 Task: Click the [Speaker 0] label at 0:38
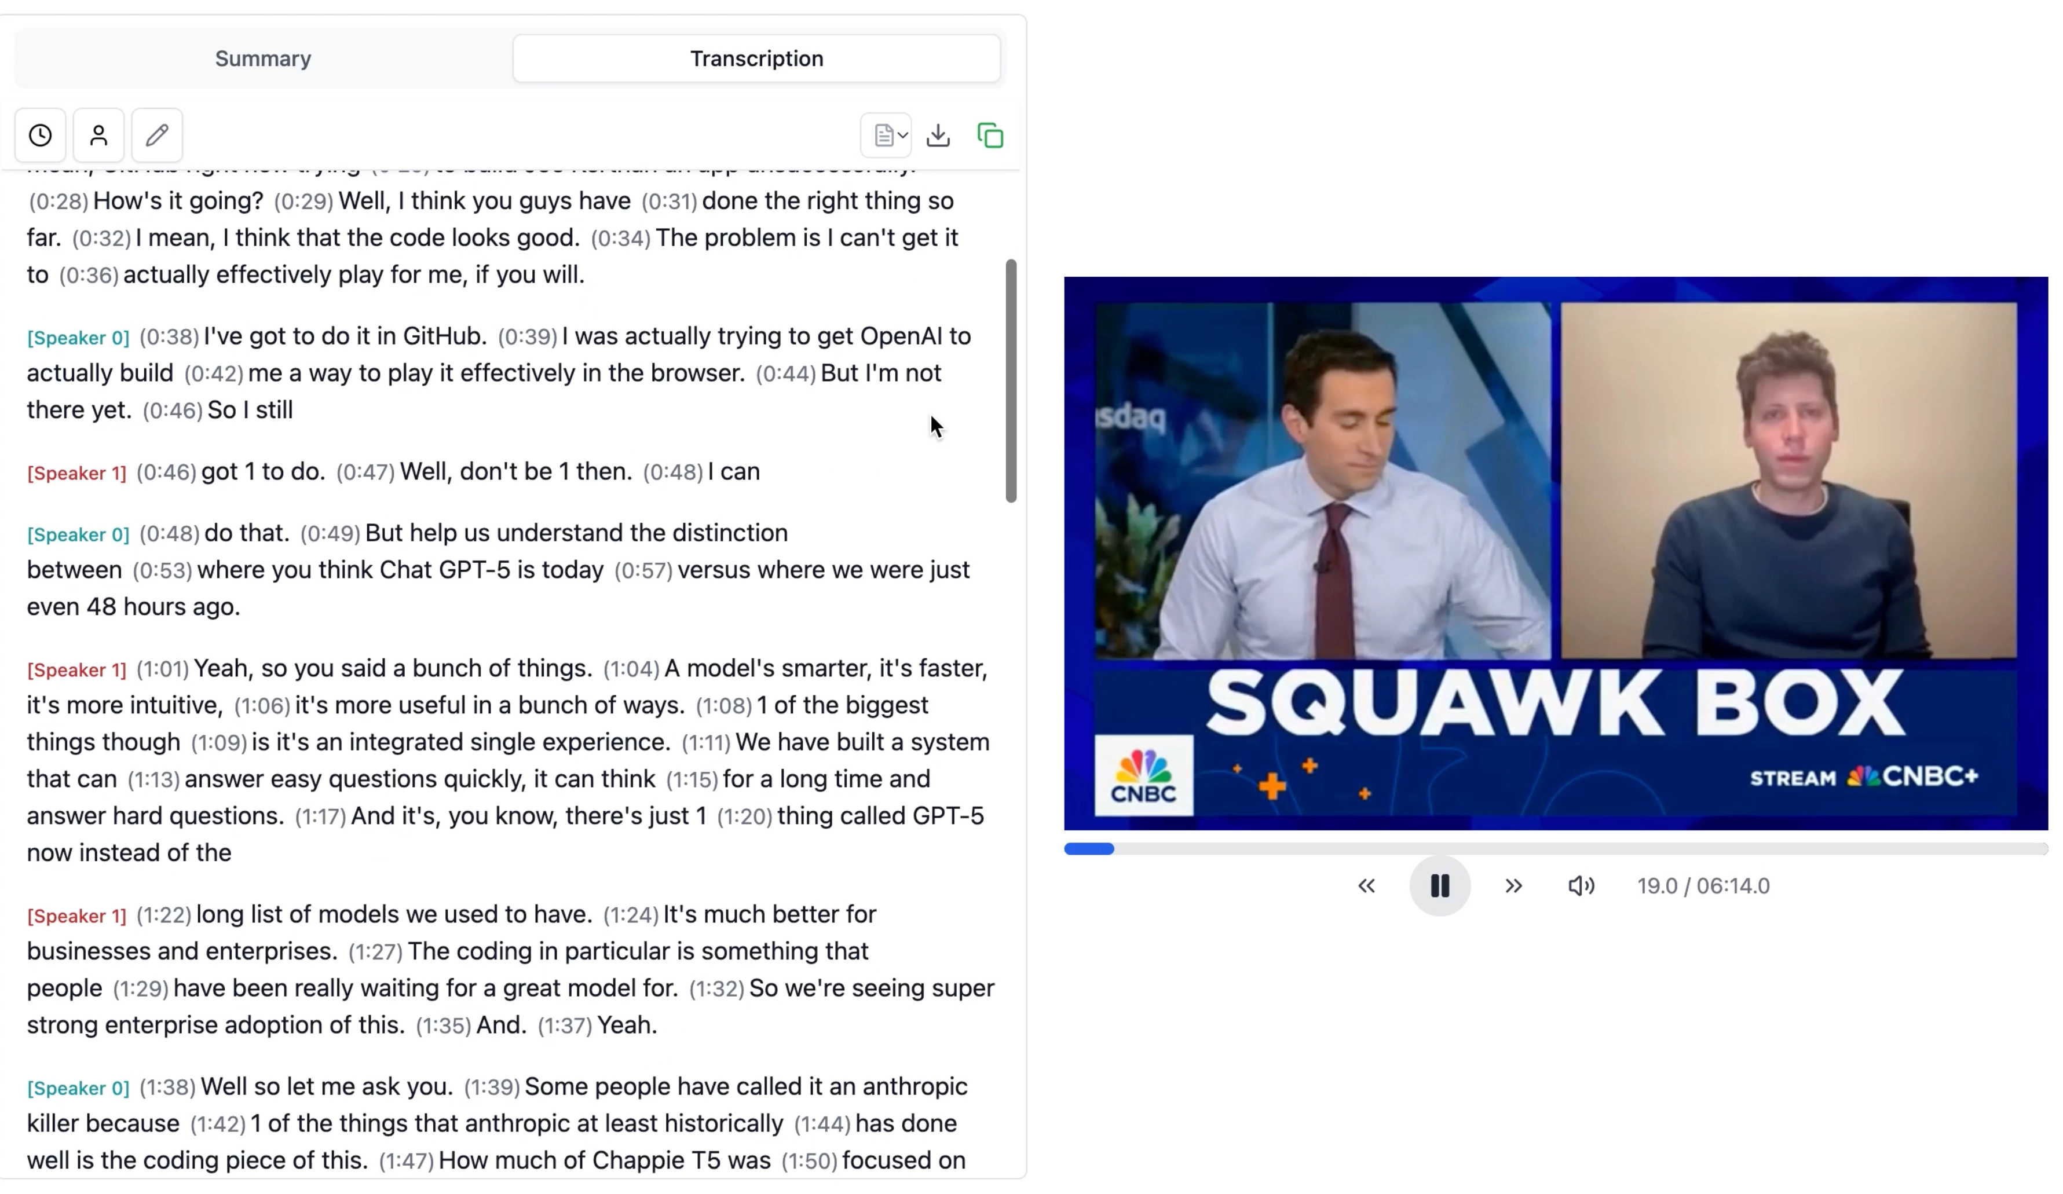click(78, 337)
